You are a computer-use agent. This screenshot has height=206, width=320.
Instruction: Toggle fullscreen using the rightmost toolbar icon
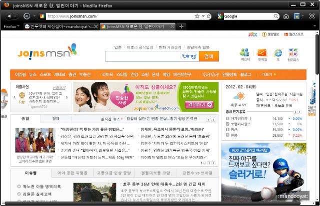(x=312, y=16)
